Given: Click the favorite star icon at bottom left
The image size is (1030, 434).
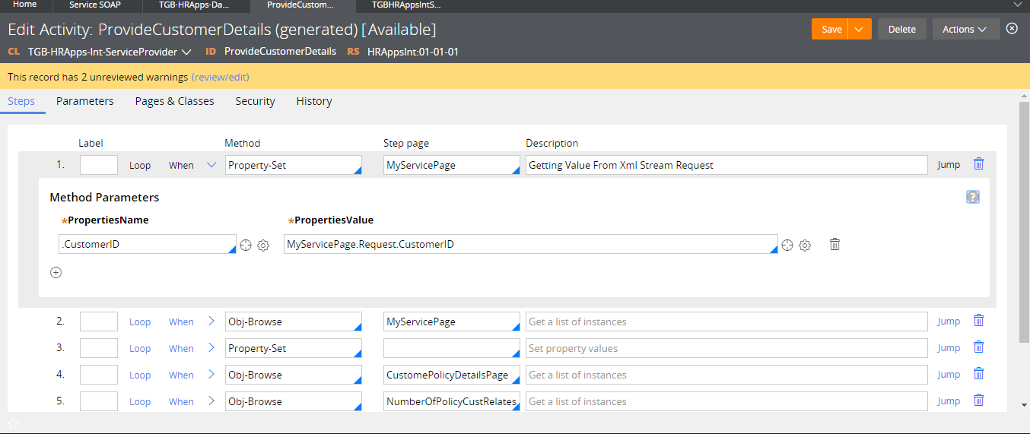Looking at the screenshot, I should (12, 423).
